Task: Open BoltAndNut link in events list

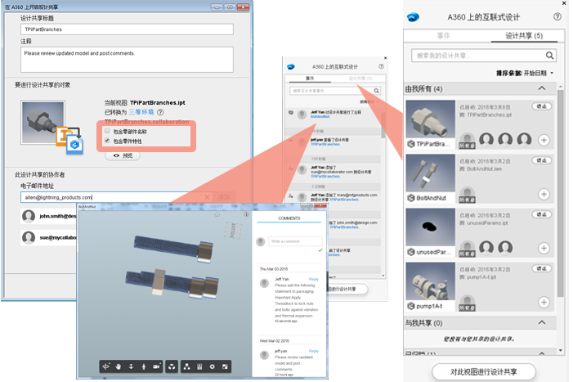Action: tap(320, 116)
